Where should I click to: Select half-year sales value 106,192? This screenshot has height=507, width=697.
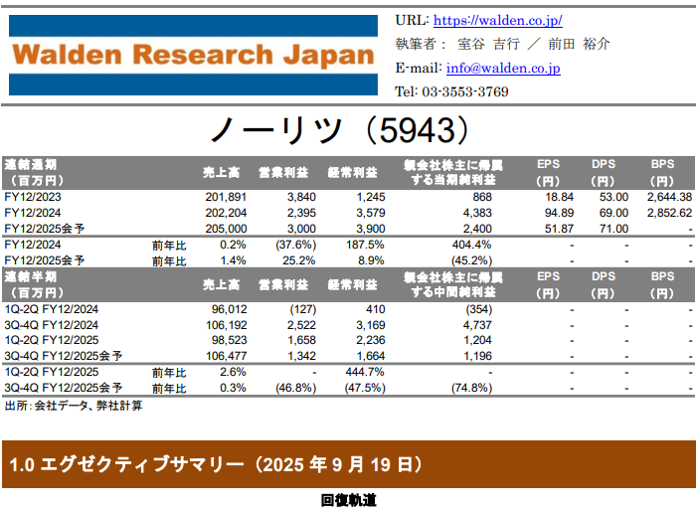pyautogui.click(x=227, y=325)
